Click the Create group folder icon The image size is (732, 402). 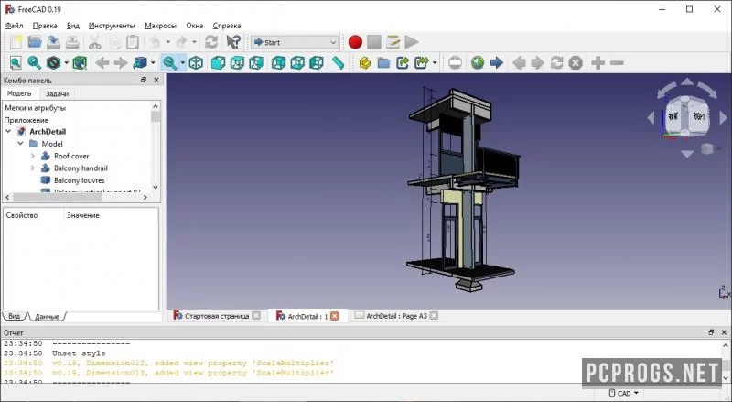coord(383,62)
